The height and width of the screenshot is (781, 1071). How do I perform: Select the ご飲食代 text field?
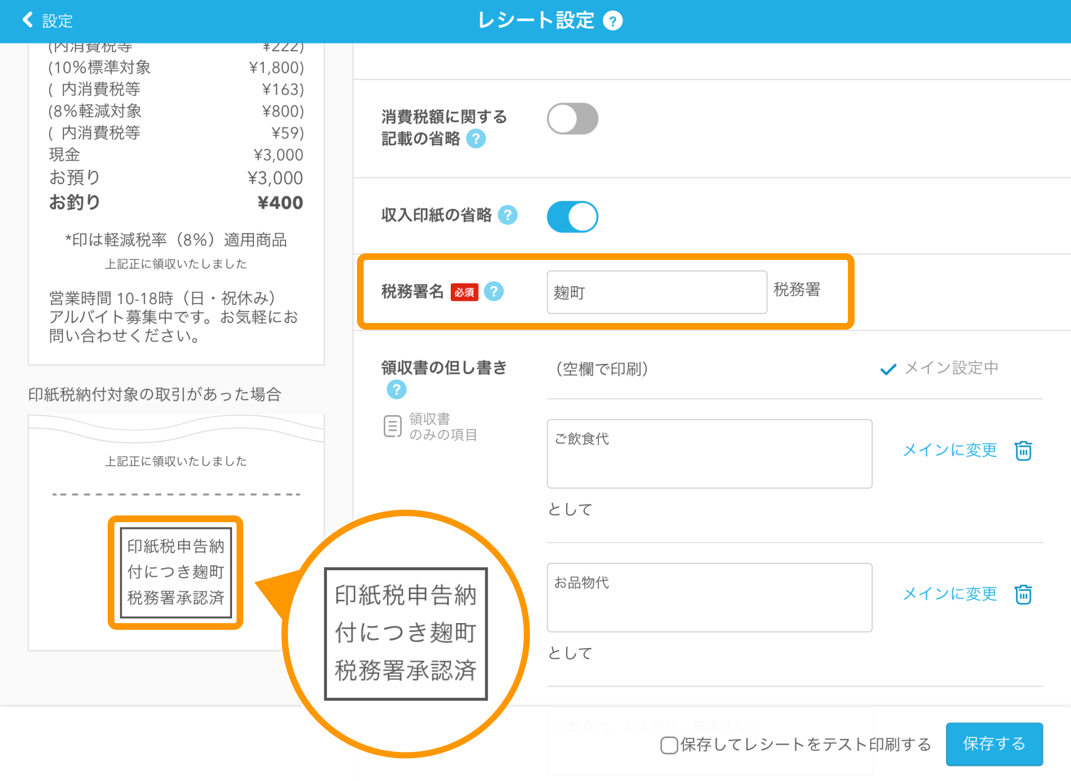pyautogui.click(x=709, y=454)
